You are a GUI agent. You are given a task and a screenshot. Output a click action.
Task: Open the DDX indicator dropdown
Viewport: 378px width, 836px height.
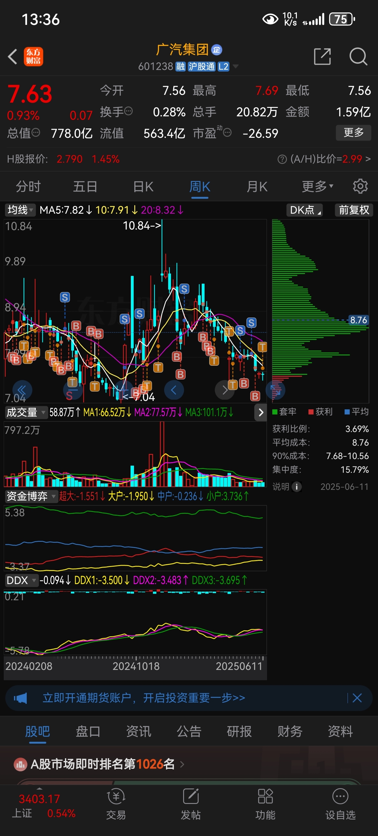click(21, 580)
